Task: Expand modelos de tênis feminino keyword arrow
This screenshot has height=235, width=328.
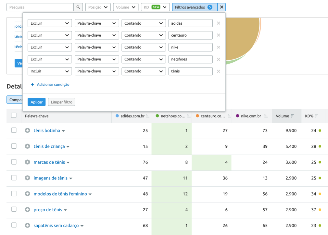Action: click(90, 194)
